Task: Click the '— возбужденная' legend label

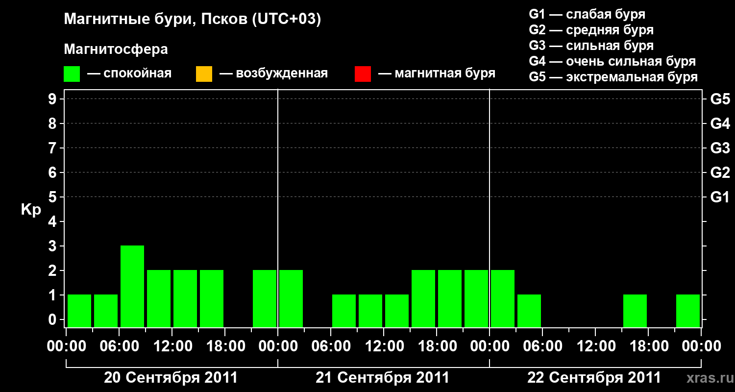Action: coord(273,73)
